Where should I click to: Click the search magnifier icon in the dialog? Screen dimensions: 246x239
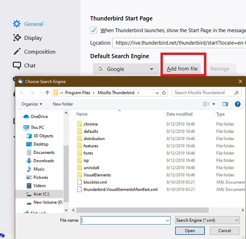[x=236, y=93]
